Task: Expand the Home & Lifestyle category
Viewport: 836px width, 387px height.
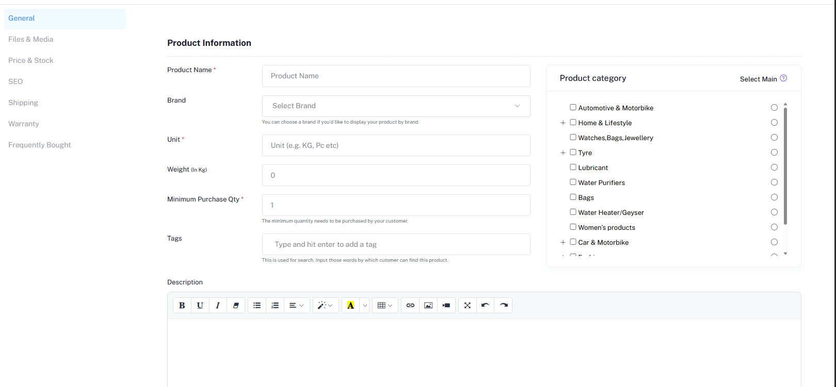Action: (562, 123)
